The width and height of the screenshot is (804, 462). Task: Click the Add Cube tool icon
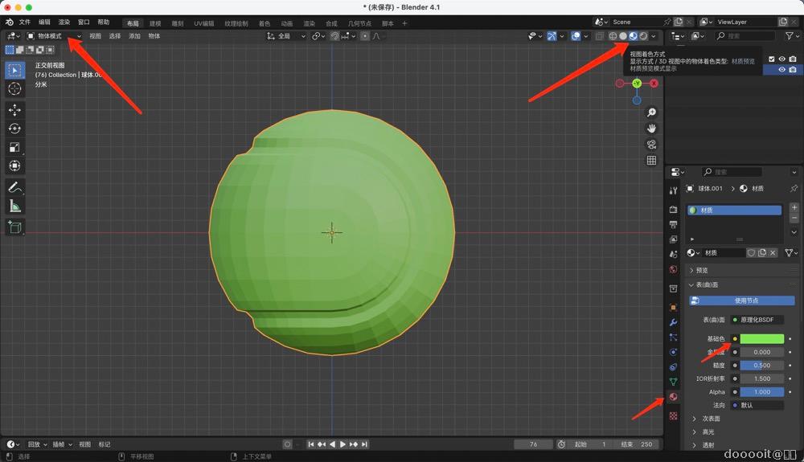[x=14, y=227]
